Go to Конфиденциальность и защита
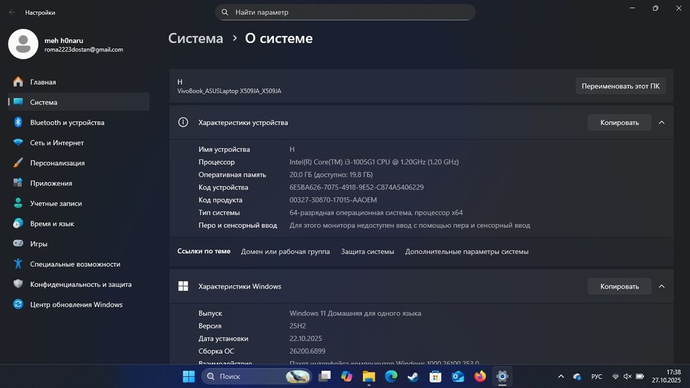The height and width of the screenshot is (388, 690). click(79, 284)
